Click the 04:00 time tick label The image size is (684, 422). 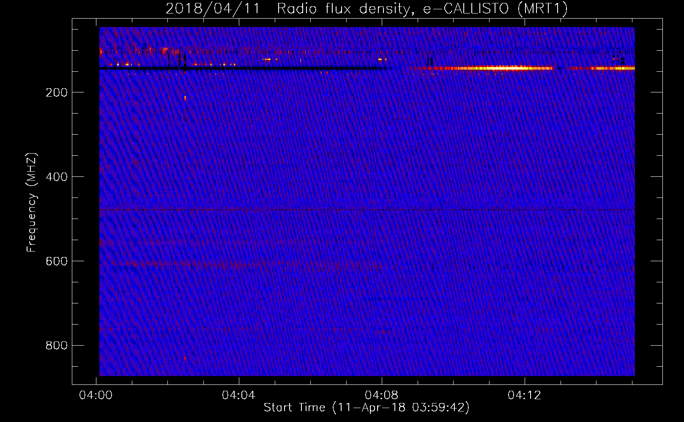click(96, 395)
